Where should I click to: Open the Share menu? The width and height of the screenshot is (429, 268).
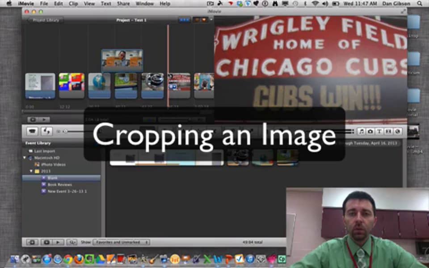(123, 4)
